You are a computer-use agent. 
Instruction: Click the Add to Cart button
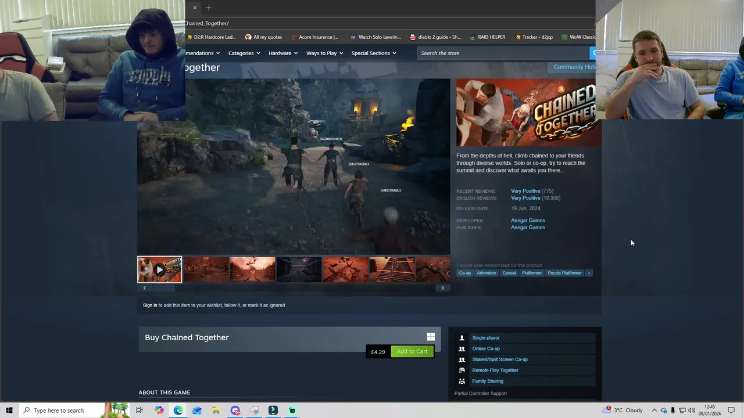[x=412, y=351]
